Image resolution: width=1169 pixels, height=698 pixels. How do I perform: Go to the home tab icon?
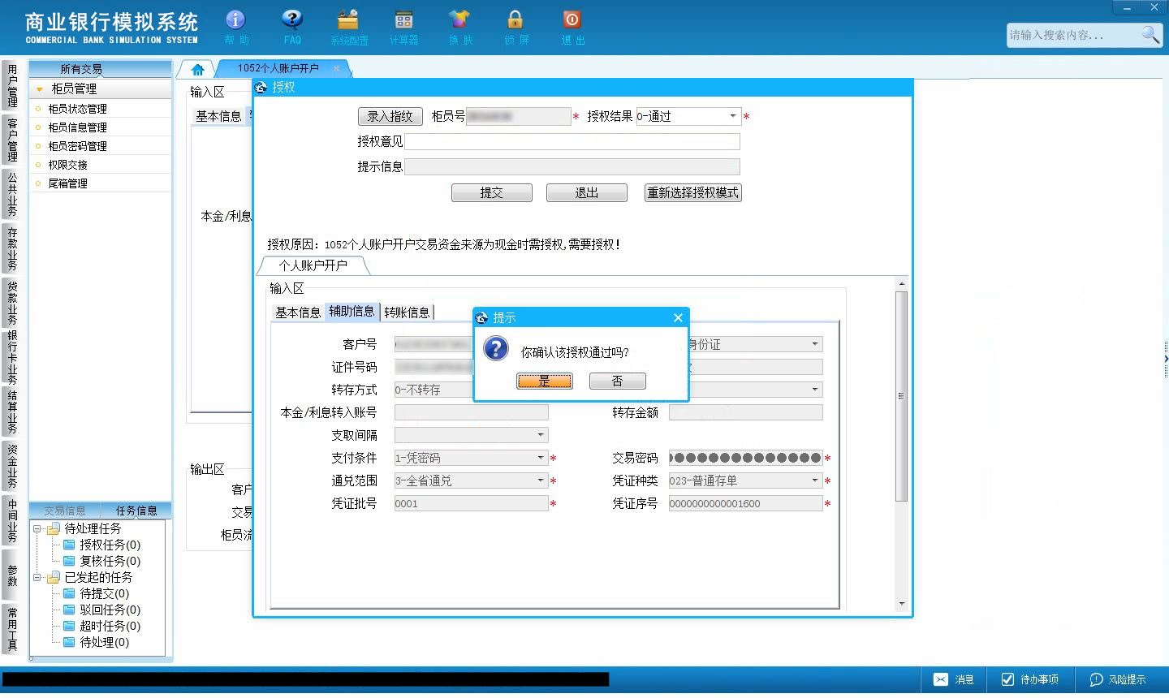(197, 70)
